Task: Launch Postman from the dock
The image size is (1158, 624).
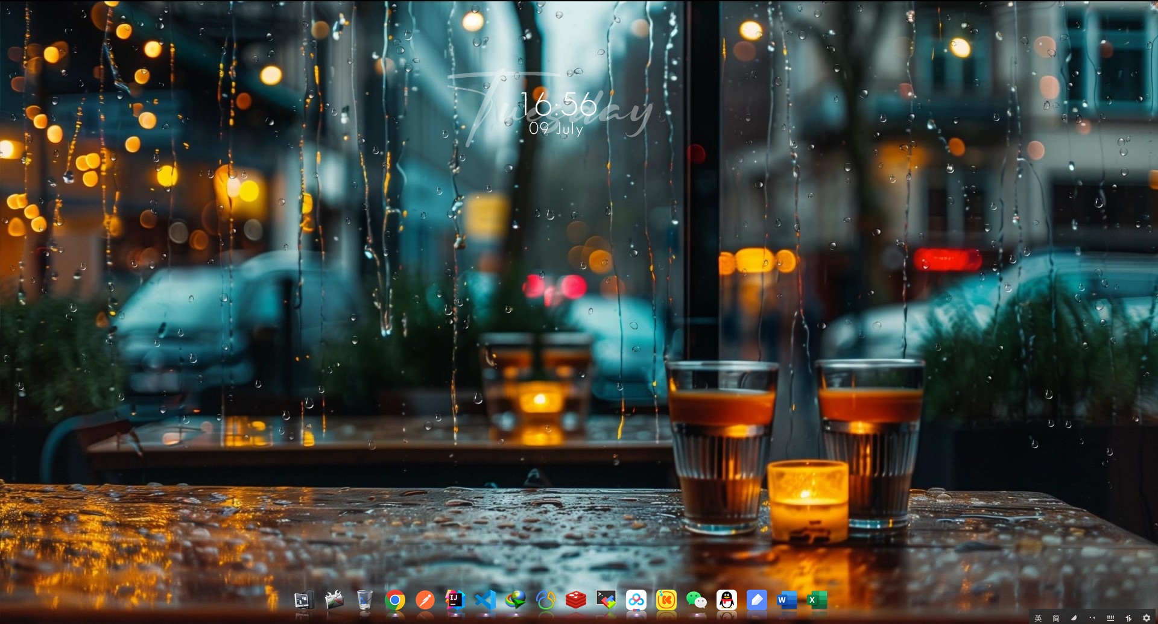Action: click(x=425, y=600)
